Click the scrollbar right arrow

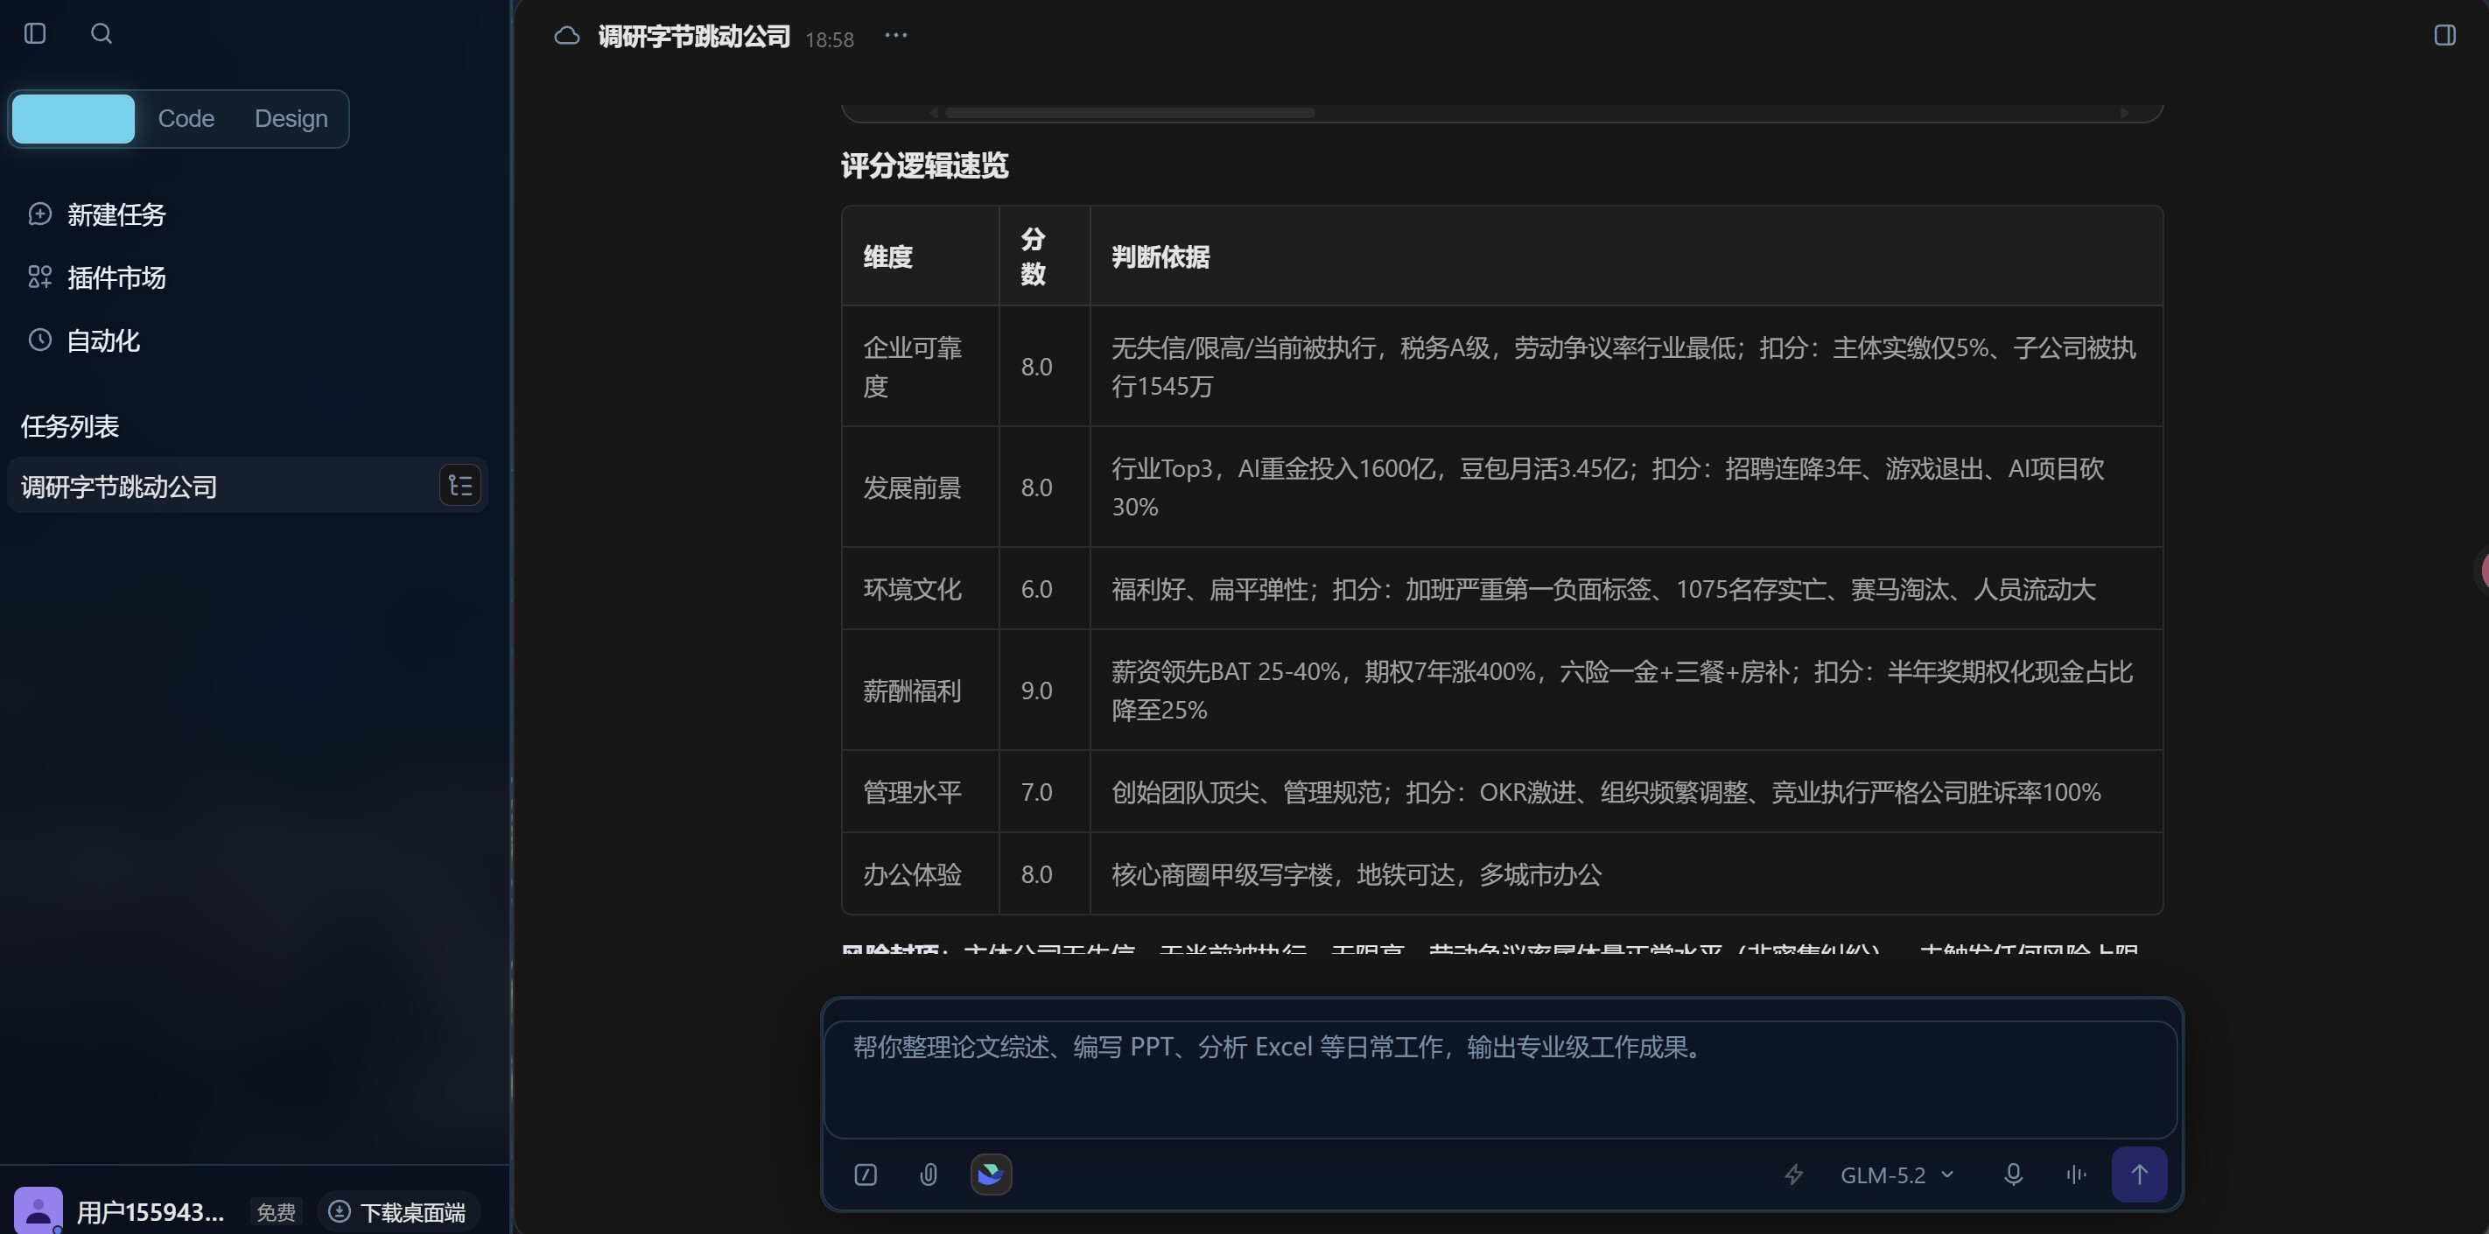[2124, 113]
